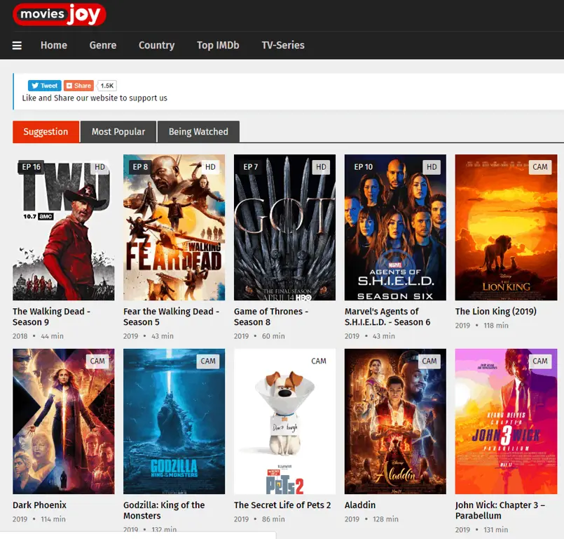The image size is (564, 539).
Task: Click CAM badge on John Wick poster
Action: click(x=540, y=361)
